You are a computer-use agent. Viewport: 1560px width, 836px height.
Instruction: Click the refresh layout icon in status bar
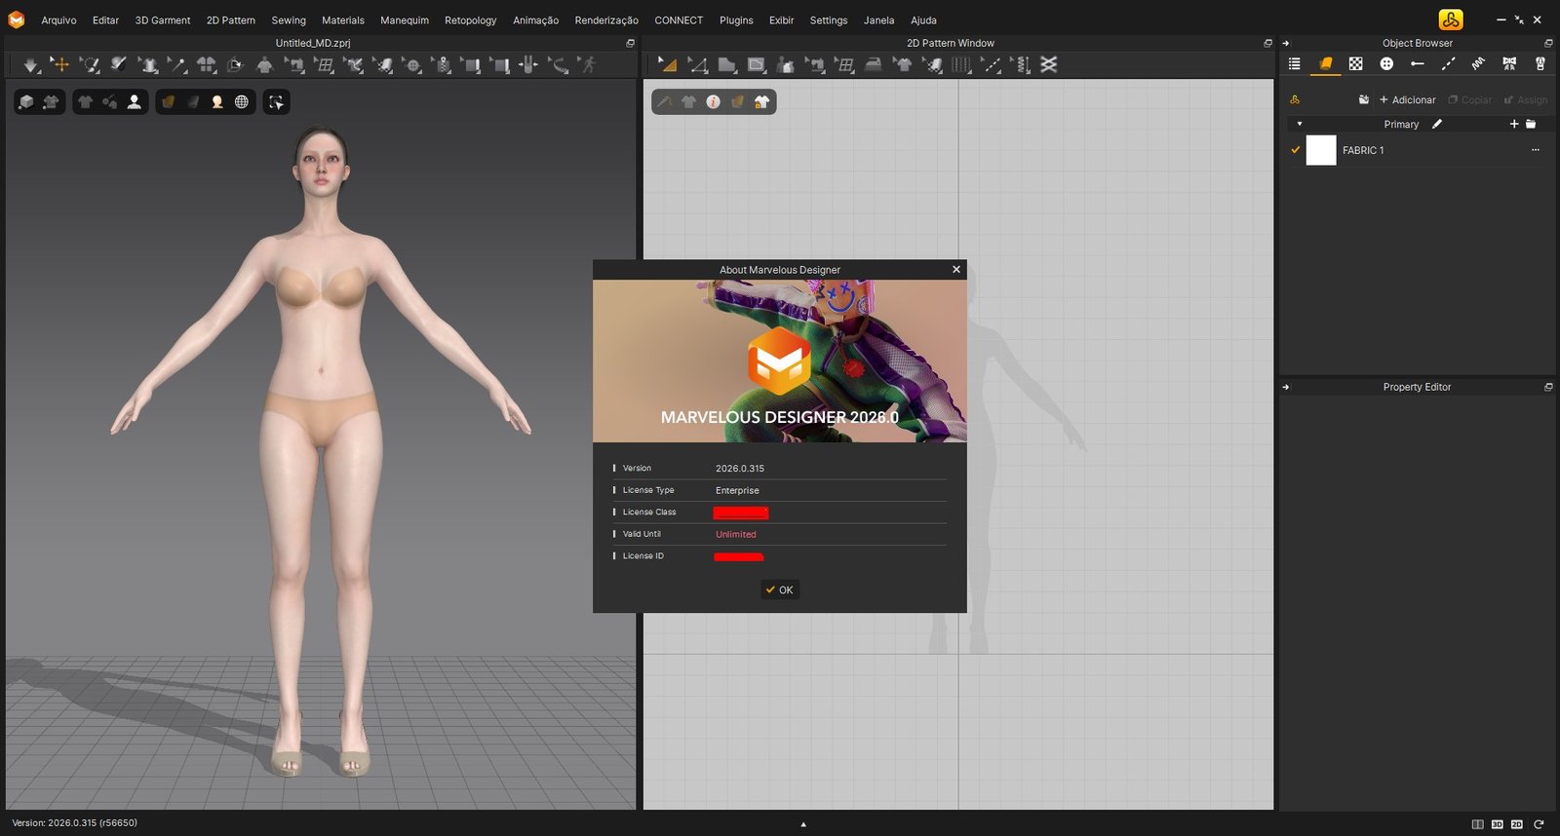coord(1539,824)
